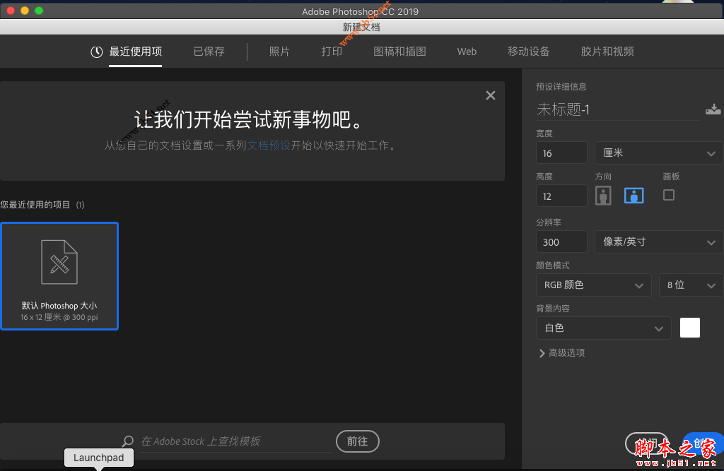Click the 背景内容 label
This screenshot has width=724, height=471.
[x=553, y=308]
